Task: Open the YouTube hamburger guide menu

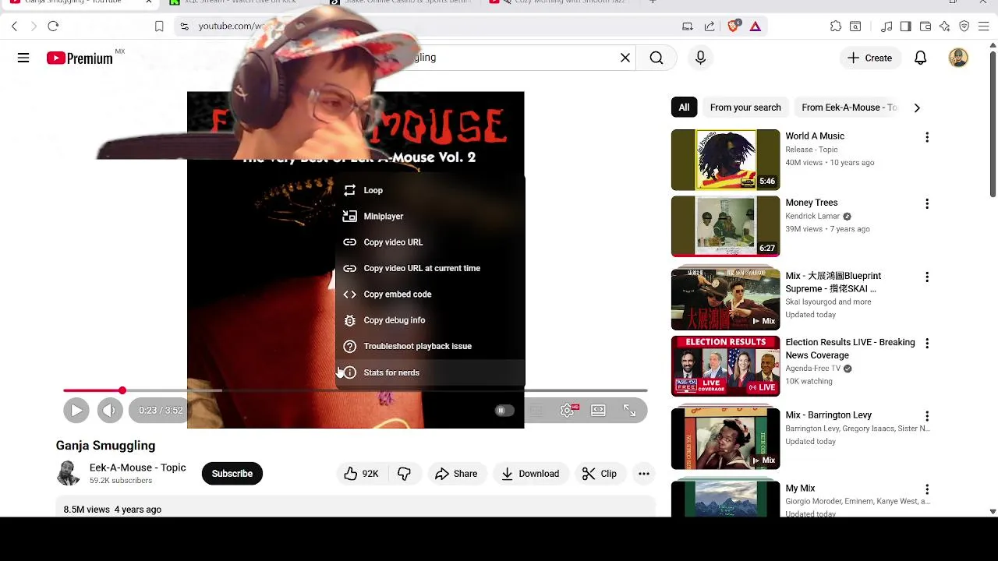Action: (x=23, y=58)
